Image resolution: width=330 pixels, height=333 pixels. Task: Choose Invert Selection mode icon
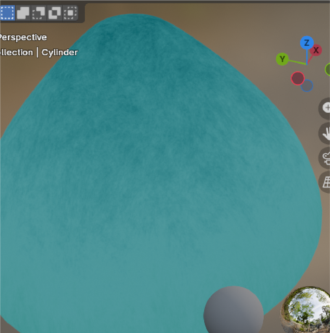click(55, 13)
